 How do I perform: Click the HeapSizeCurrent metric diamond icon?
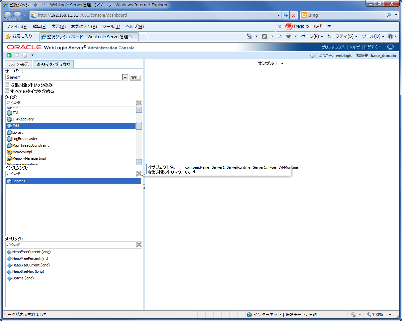coord(9,265)
